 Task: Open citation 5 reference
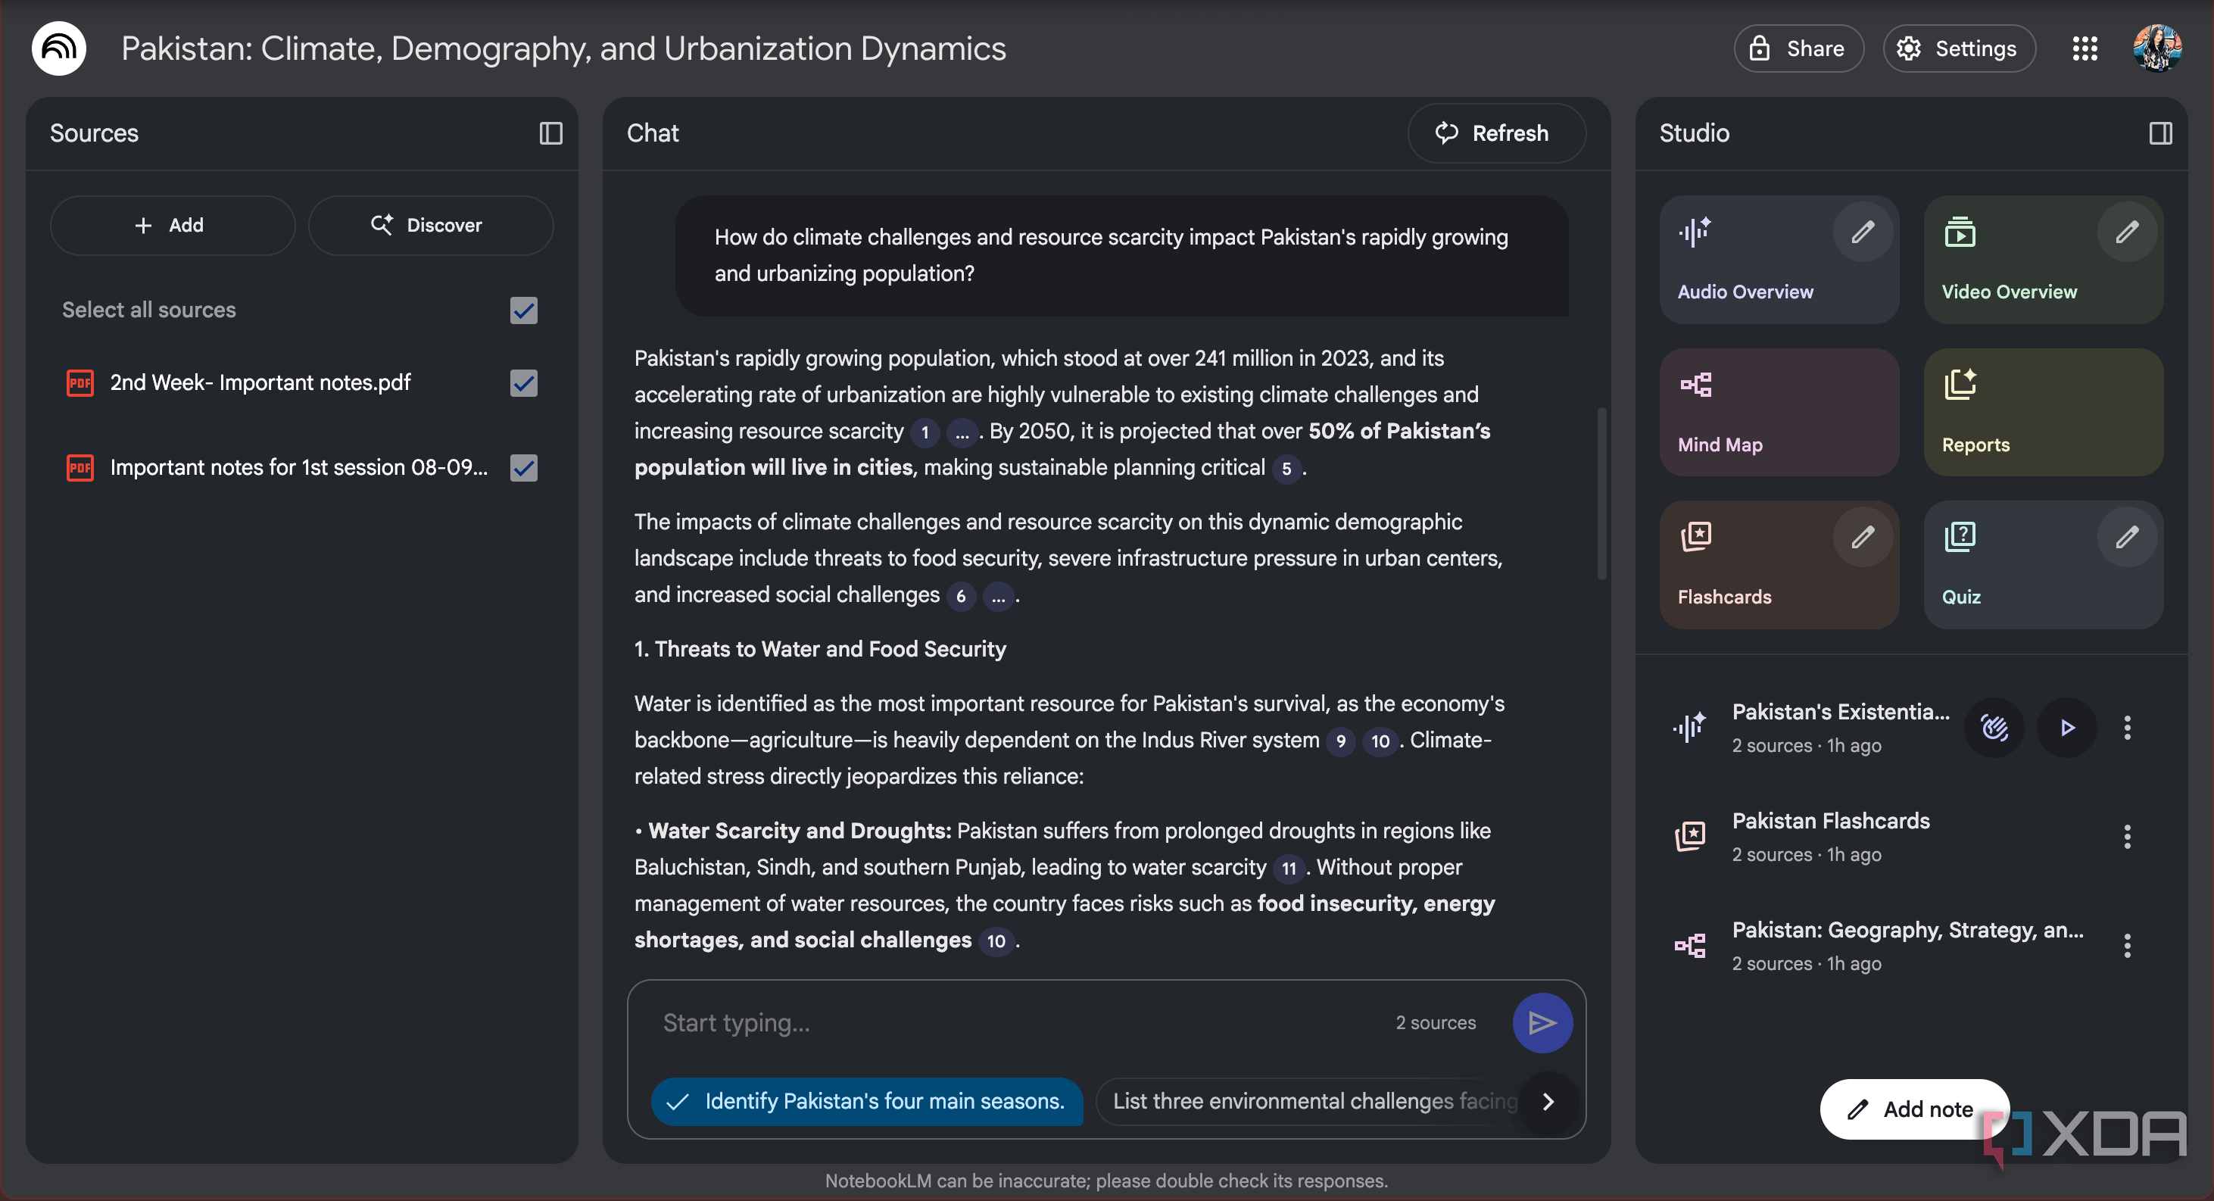[1286, 469]
